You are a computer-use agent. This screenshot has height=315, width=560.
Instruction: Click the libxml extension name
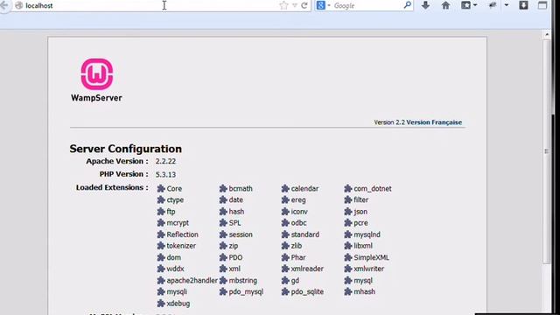363,246
